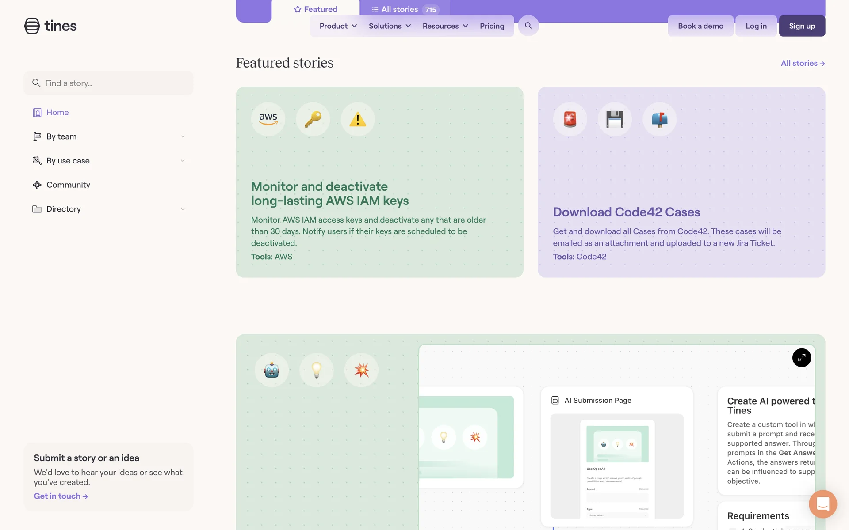
Task: Click the floppy disk icon on the Code42 card
Action: pyautogui.click(x=615, y=119)
